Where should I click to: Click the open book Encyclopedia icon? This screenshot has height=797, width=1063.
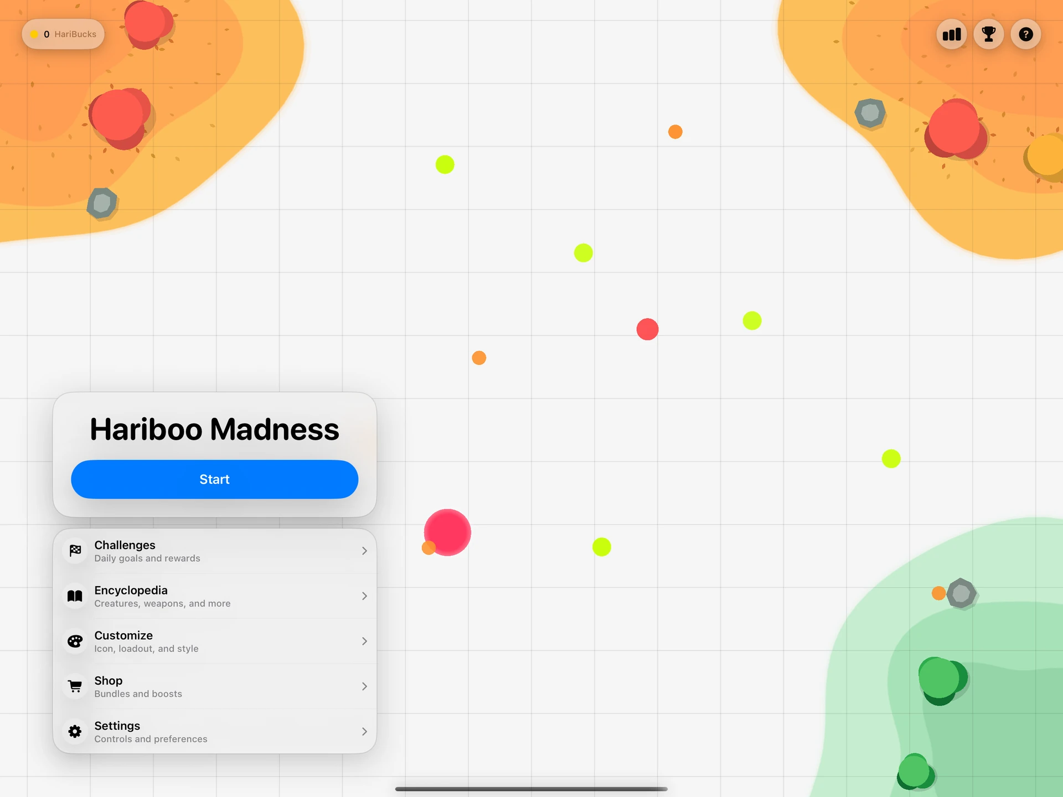click(x=75, y=596)
